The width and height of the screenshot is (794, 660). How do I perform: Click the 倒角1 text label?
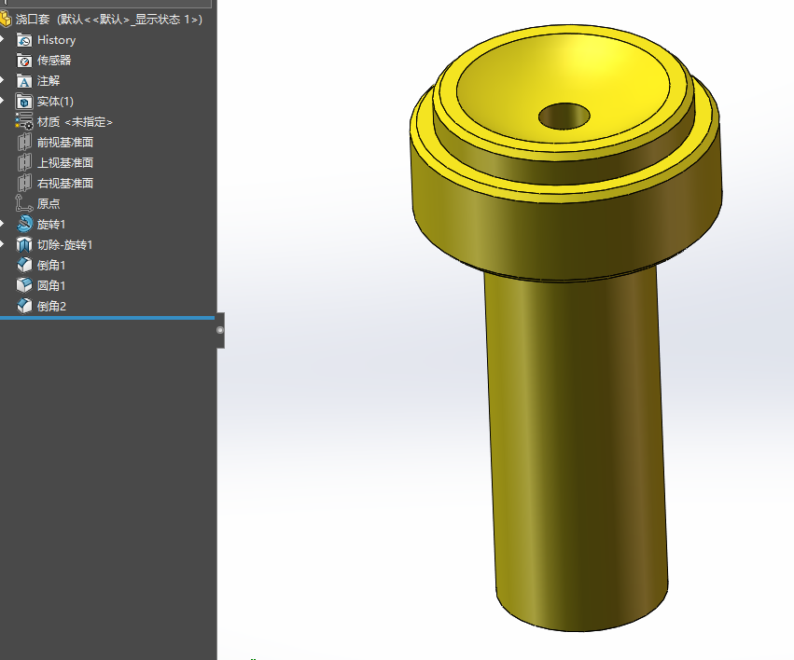coord(51,265)
